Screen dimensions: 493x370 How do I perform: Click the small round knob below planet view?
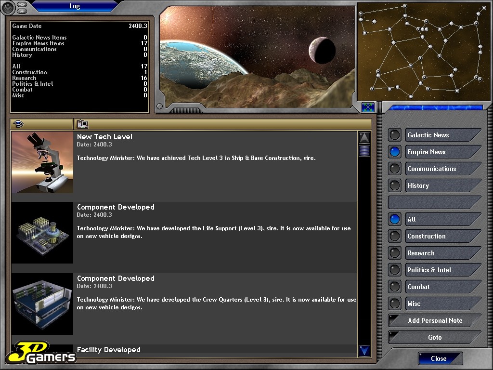click(x=159, y=106)
